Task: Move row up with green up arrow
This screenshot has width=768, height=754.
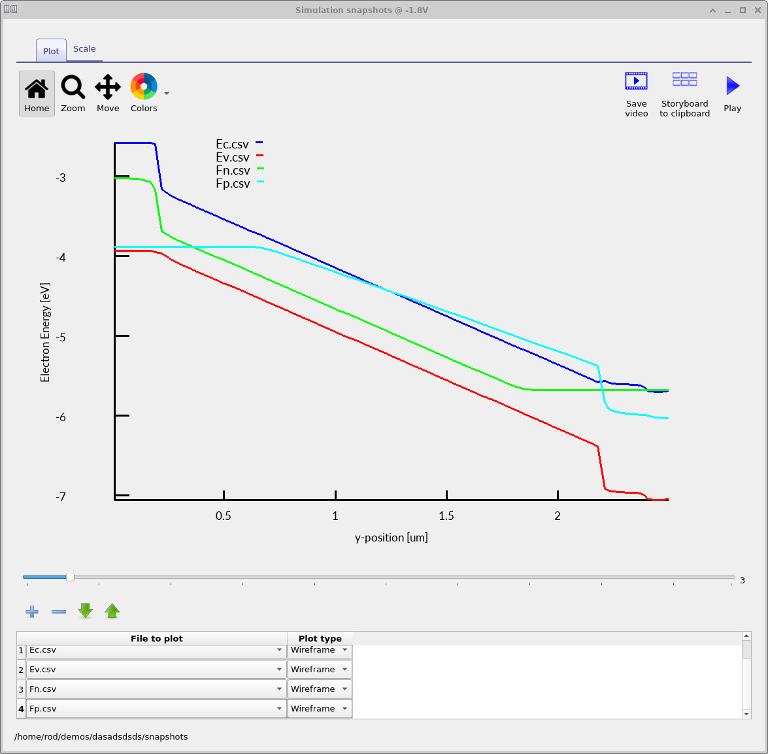Action: tap(112, 611)
